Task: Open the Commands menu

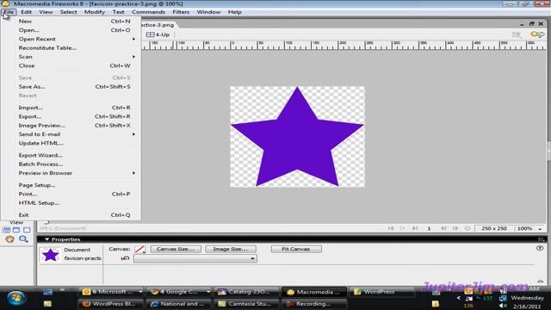Action: (148, 12)
